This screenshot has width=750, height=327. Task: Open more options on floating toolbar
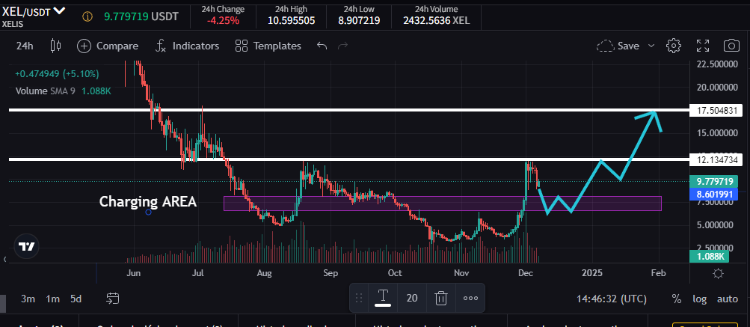tap(470, 299)
